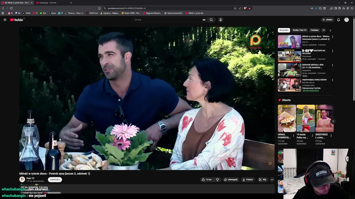Expand filter chips with right arrow
355x199 pixels.
pos(330,30)
